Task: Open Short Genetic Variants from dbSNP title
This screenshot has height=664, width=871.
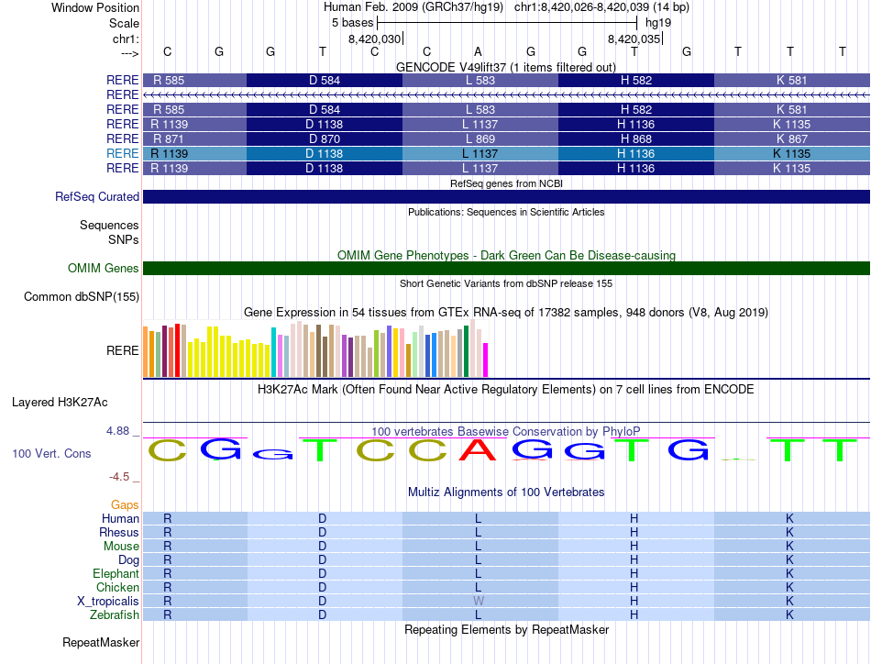Action: click(x=506, y=283)
